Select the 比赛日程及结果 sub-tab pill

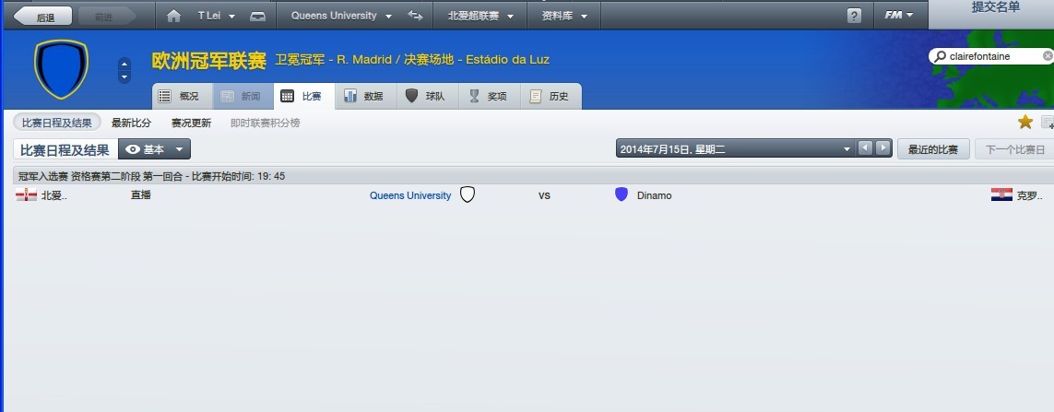coord(57,123)
